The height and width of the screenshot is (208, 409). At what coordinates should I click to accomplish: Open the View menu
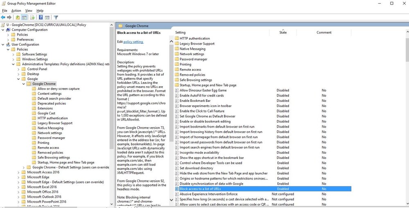pyautogui.click(x=29, y=11)
